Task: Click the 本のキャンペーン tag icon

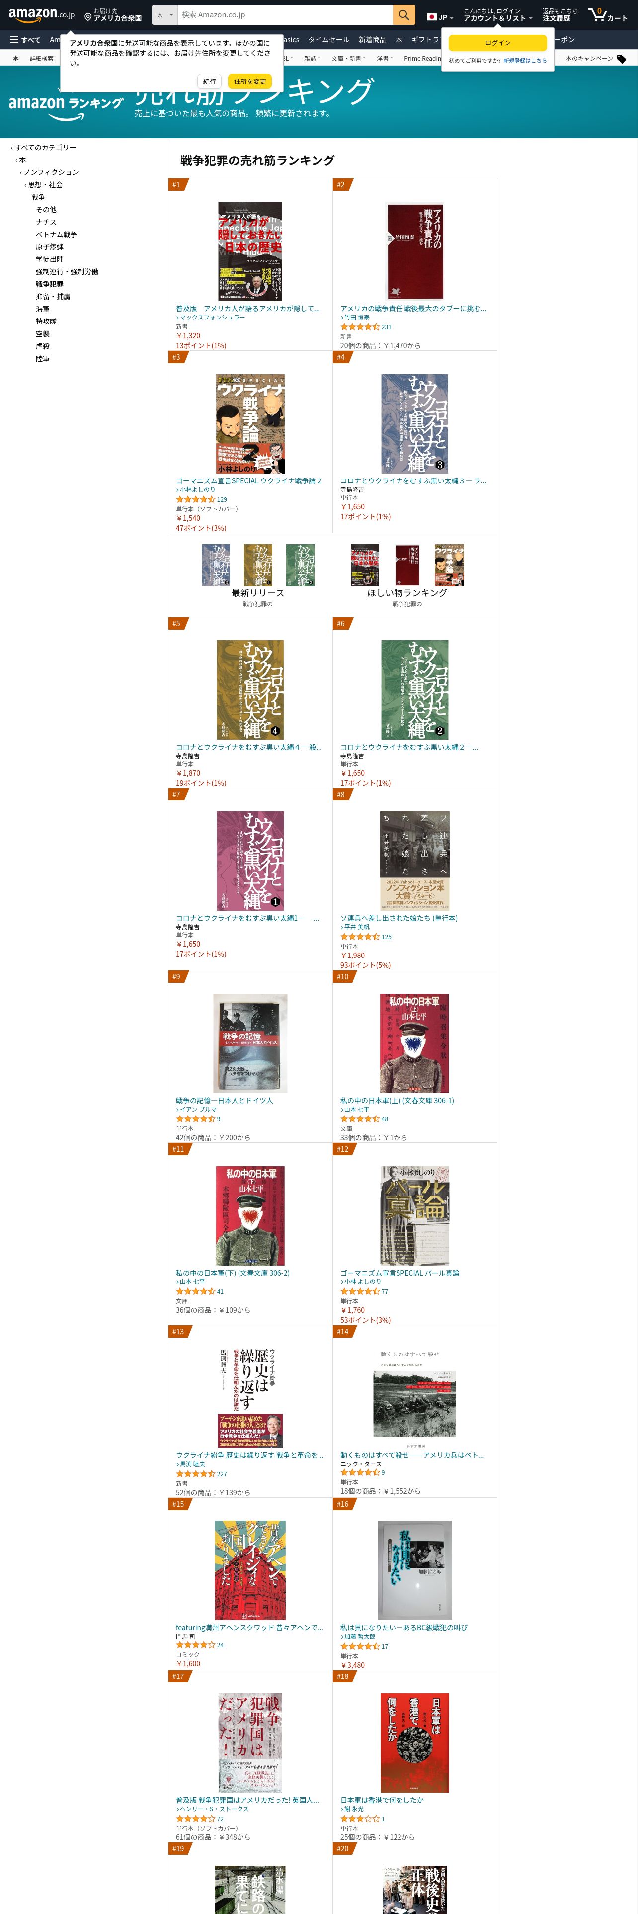Action: (x=622, y=59)
